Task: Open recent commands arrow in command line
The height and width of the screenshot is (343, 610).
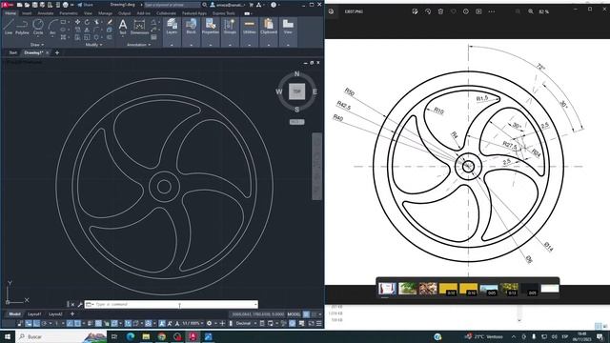Action: 91,305
